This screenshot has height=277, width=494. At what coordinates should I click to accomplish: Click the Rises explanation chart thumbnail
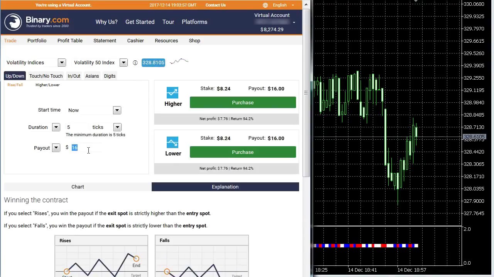101,256
